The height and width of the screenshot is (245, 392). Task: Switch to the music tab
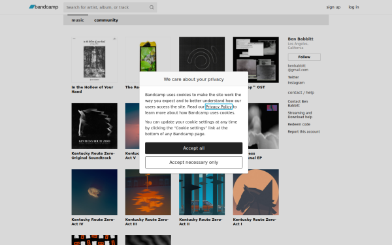click(78, 20)
